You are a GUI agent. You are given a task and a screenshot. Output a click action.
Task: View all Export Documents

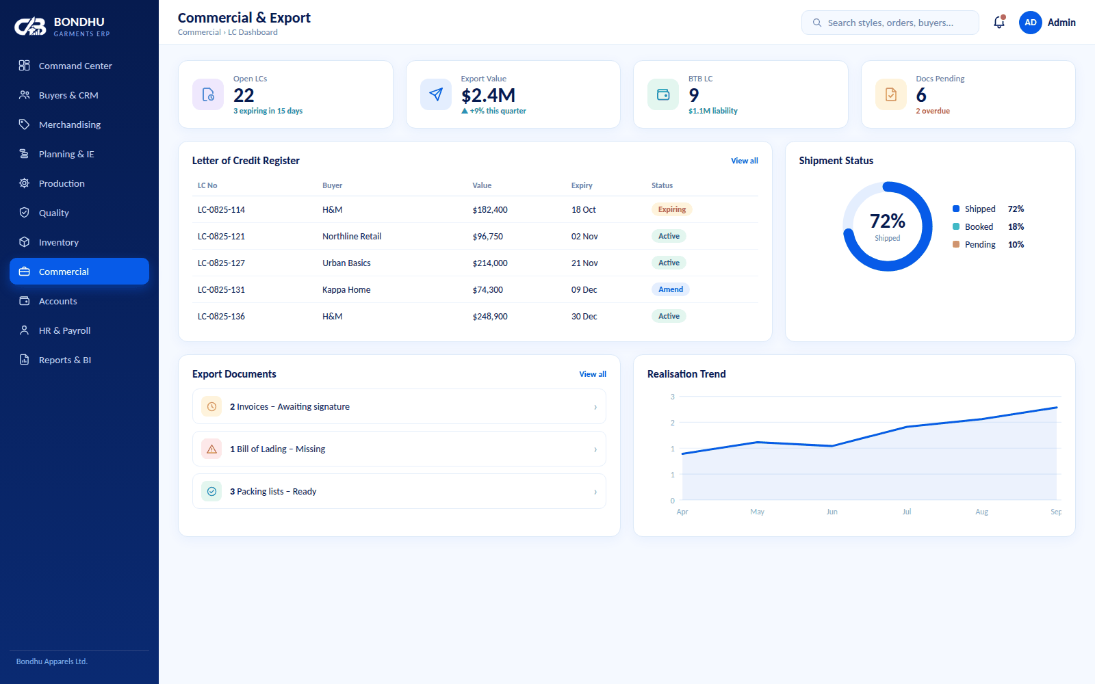click(x=593, y=374)
